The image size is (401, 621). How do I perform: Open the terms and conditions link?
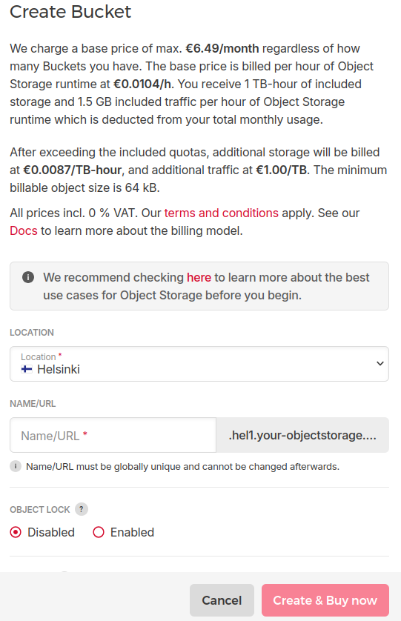tap(221, 213)
